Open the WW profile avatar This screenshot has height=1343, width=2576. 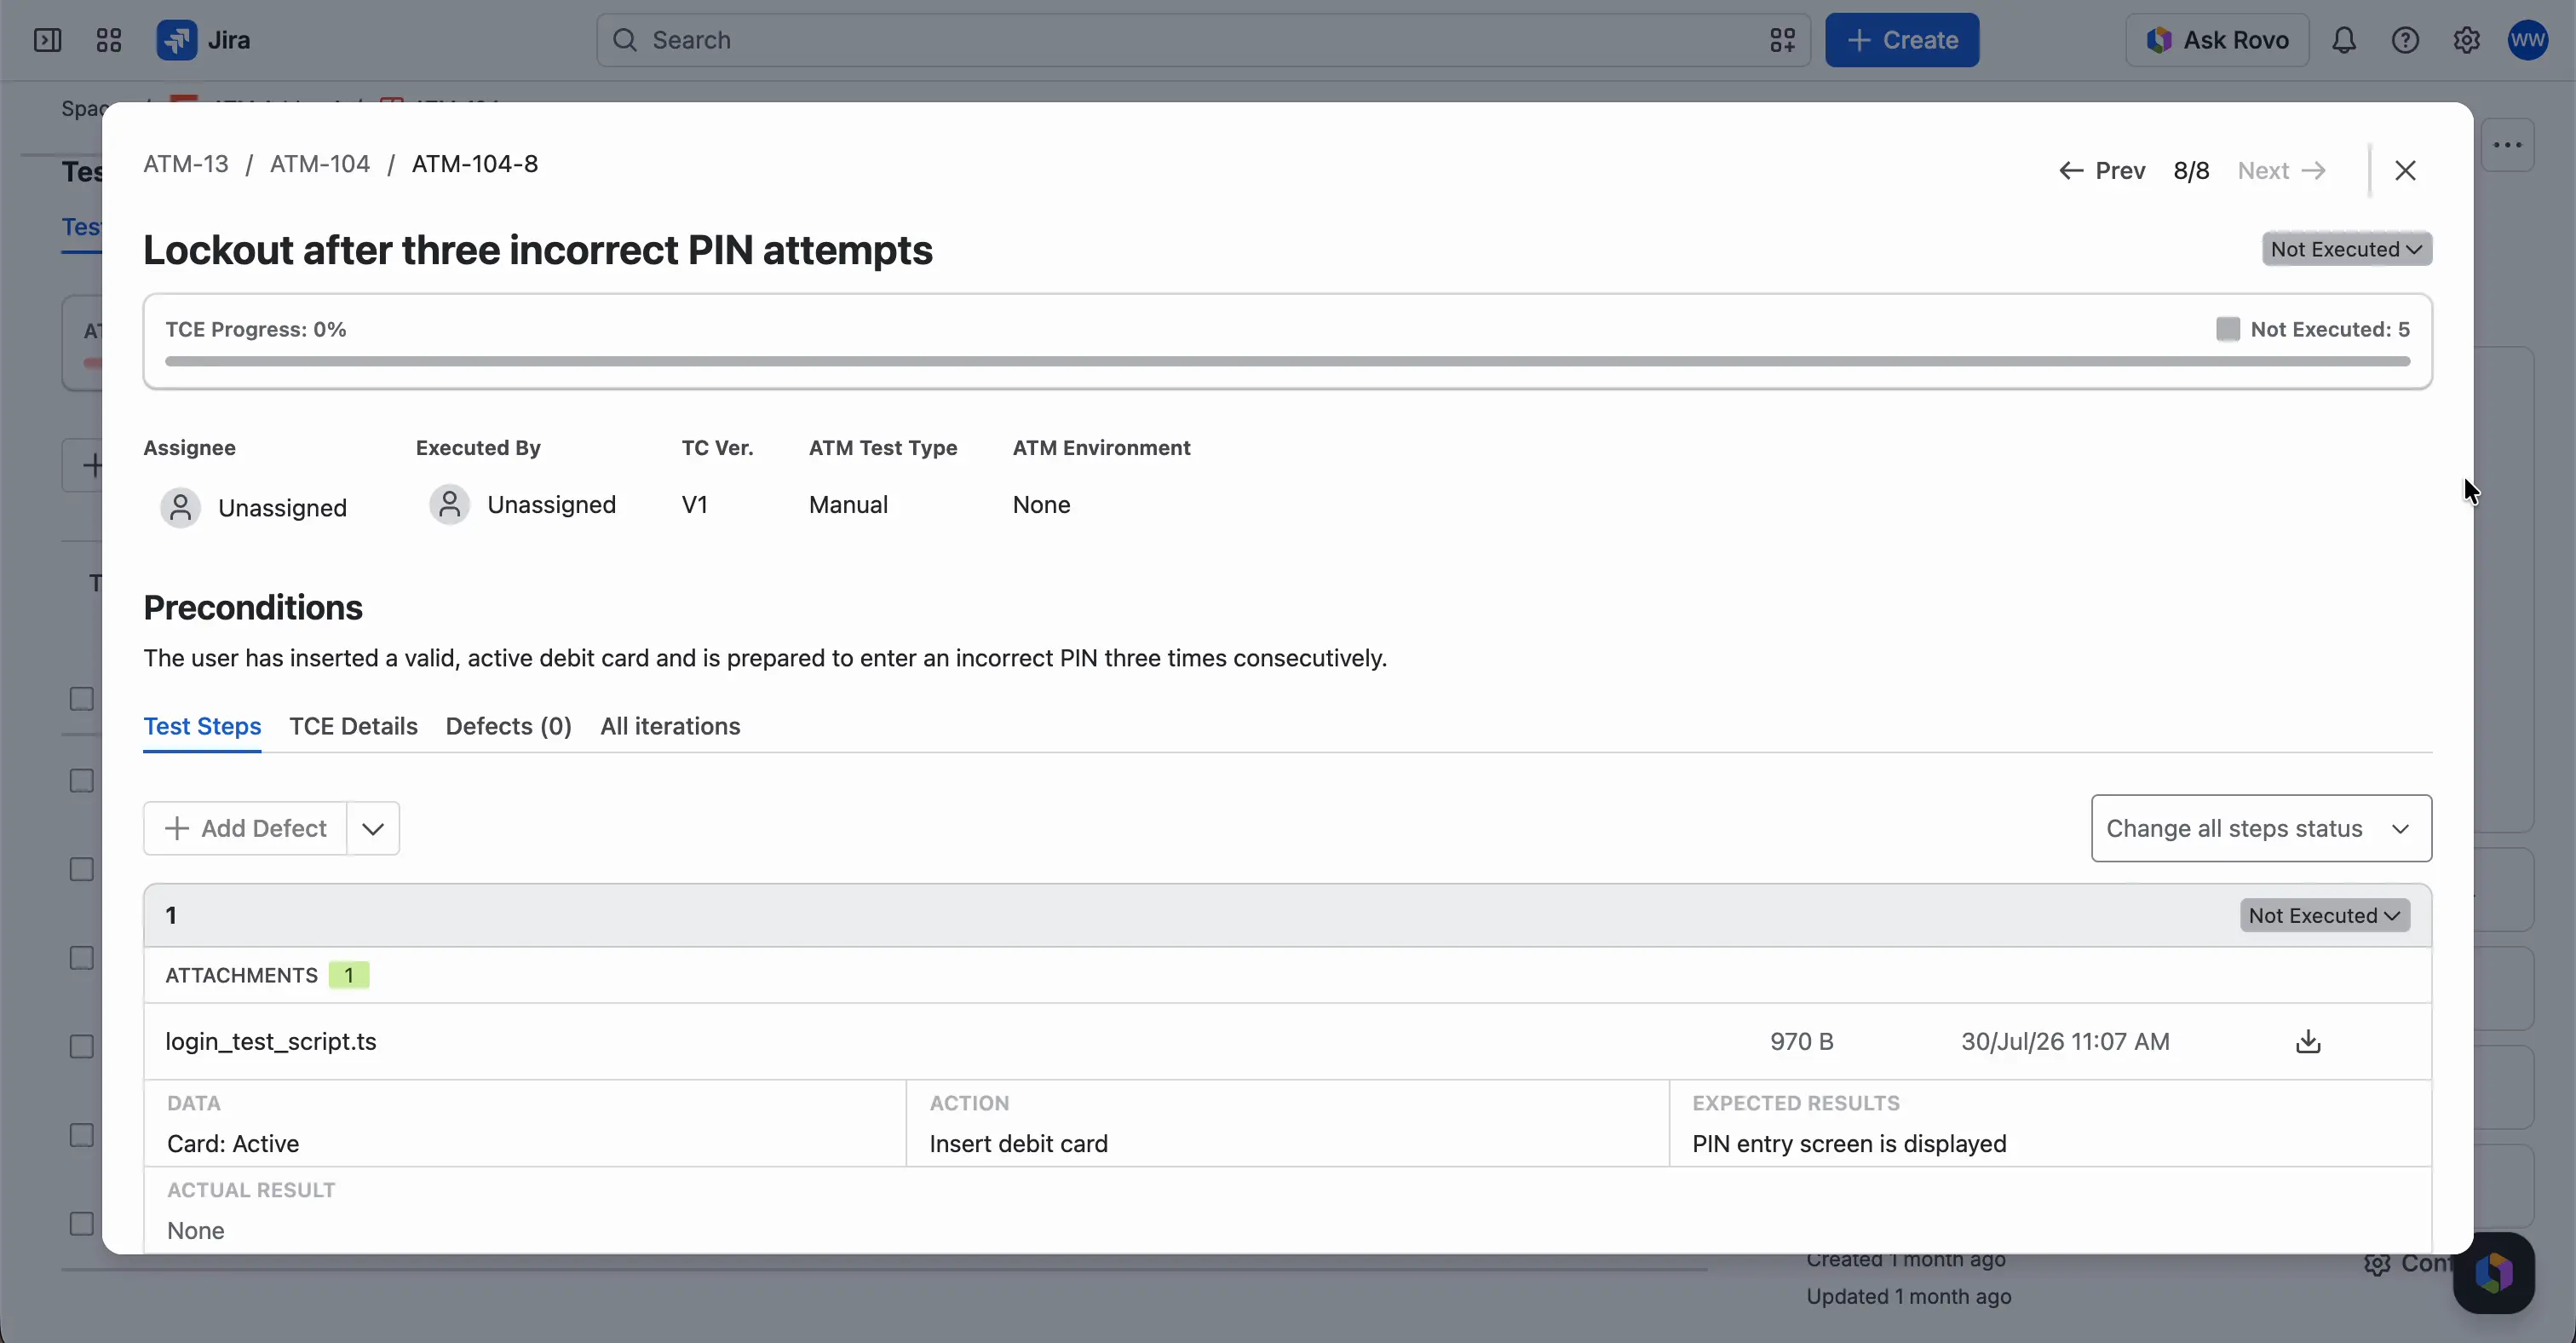click(2527, 40)
